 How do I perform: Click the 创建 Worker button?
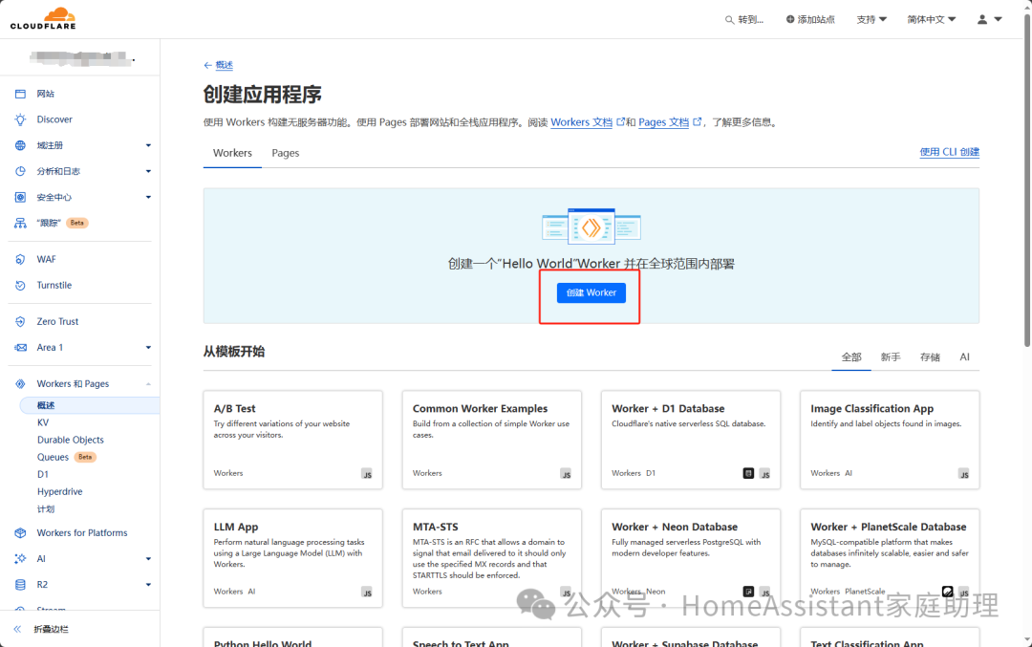pos(591,292)
